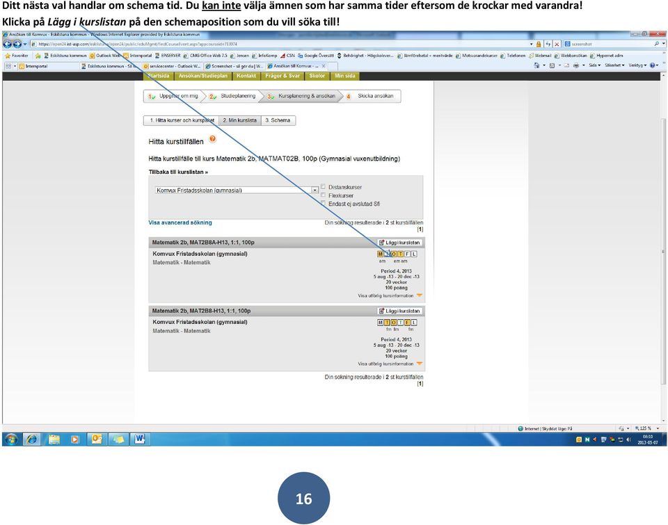The image size is (668, 525).
Task: Add MAT2B8-H13 with Lägg i kurslistan
Action: coord(399,311)
